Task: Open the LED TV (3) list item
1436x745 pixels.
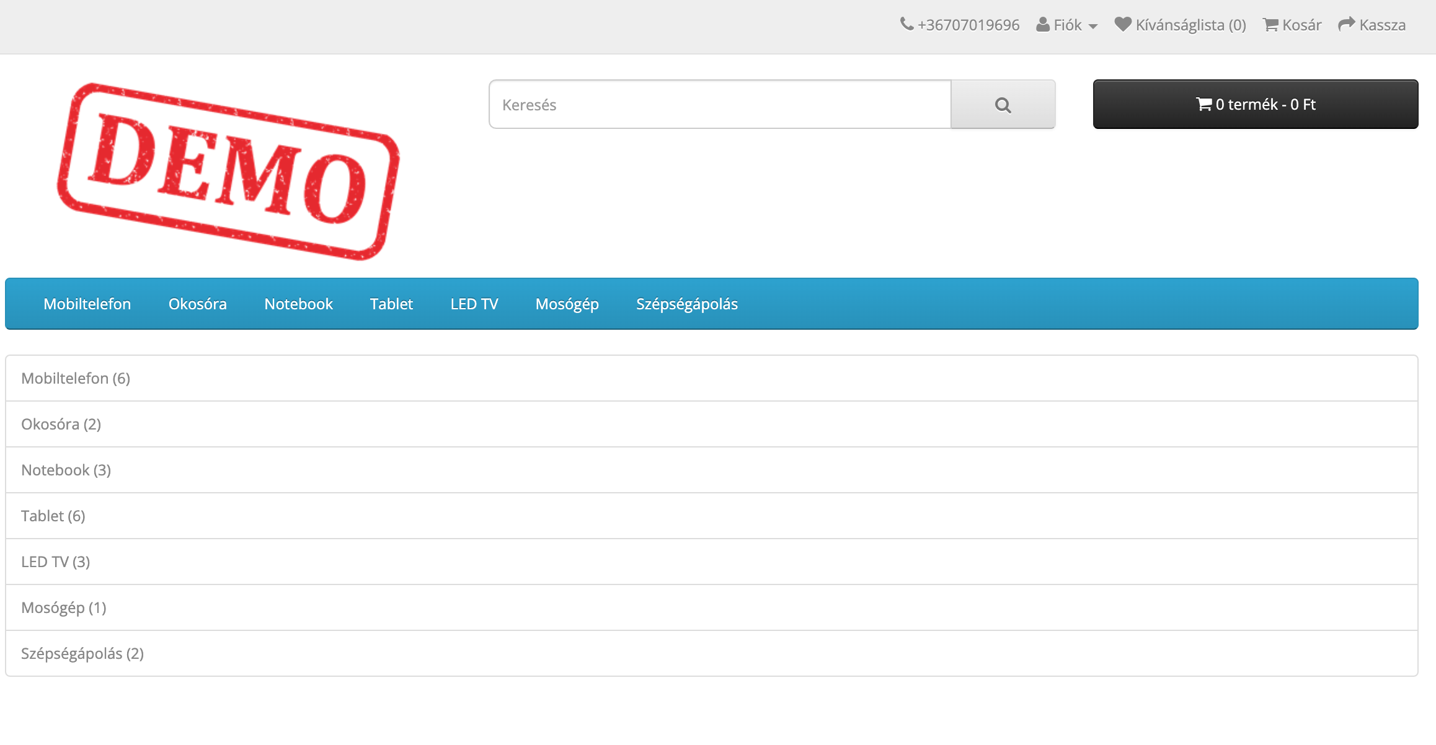Action: pos(56,562)
